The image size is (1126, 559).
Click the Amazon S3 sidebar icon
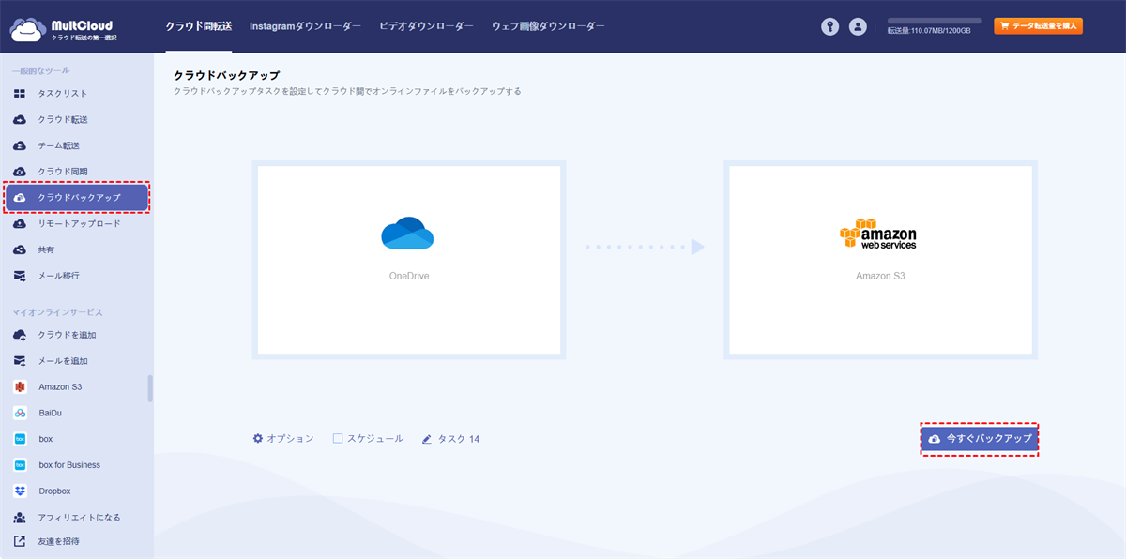point(20,386)
